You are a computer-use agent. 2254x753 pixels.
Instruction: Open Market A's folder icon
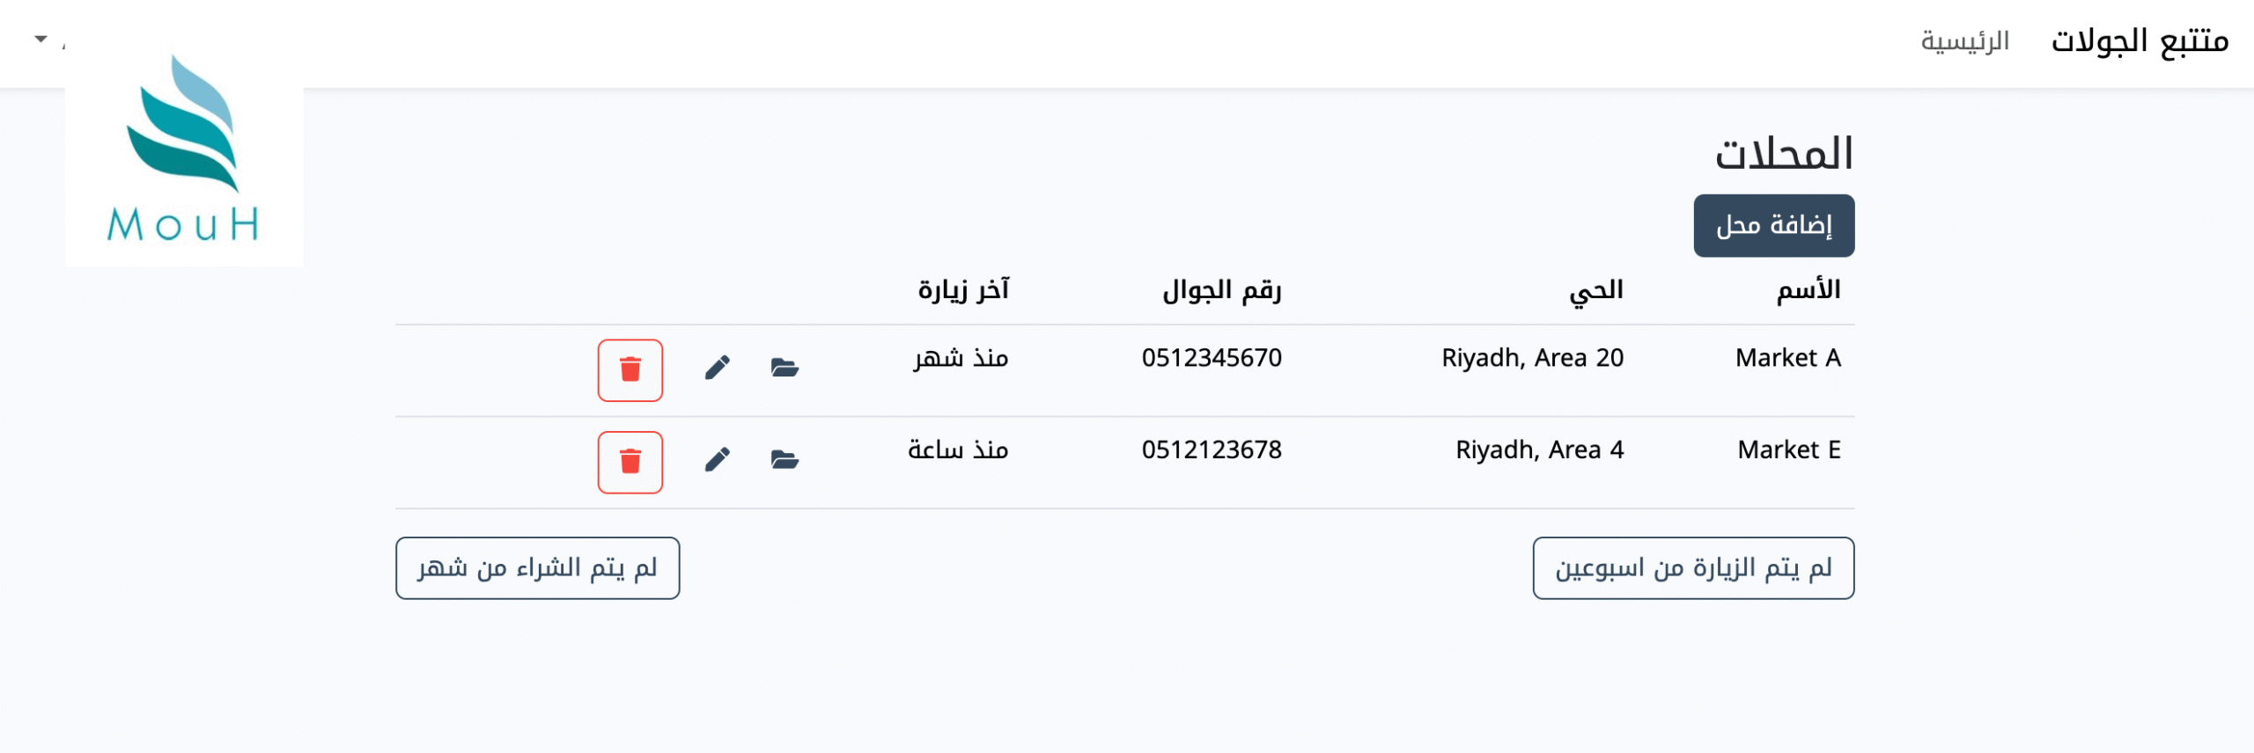784,368
